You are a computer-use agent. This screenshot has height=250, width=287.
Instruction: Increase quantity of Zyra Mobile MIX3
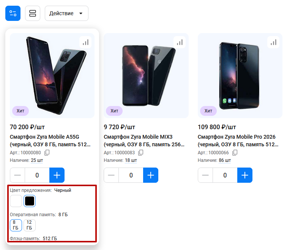click(151, 175)
